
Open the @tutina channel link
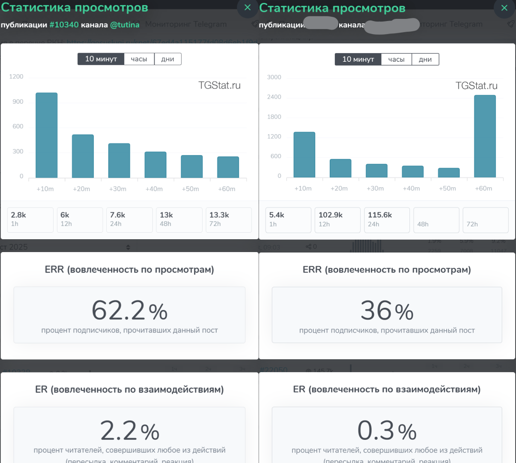click(125, 25)
